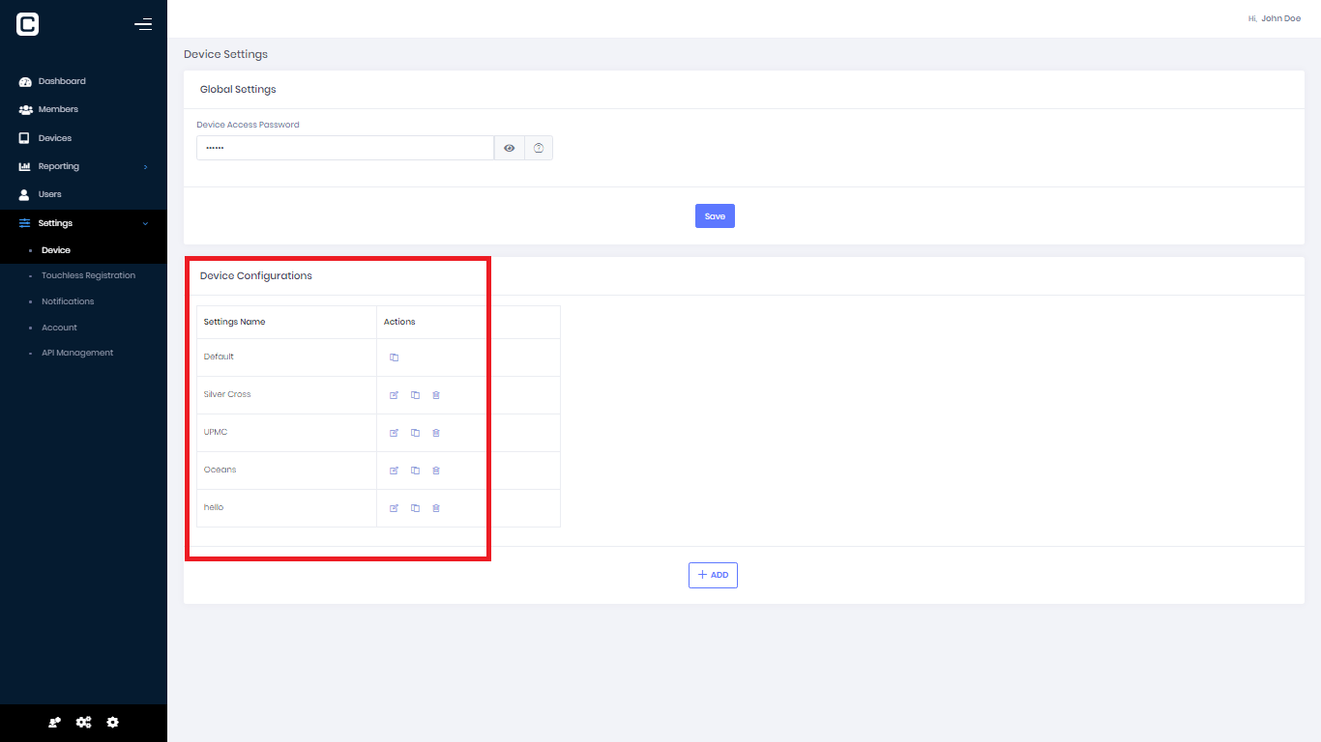Screen dimensions: 1321x742
Task: Open the Devices section from the sidebar
Action: tap(56, 137)
